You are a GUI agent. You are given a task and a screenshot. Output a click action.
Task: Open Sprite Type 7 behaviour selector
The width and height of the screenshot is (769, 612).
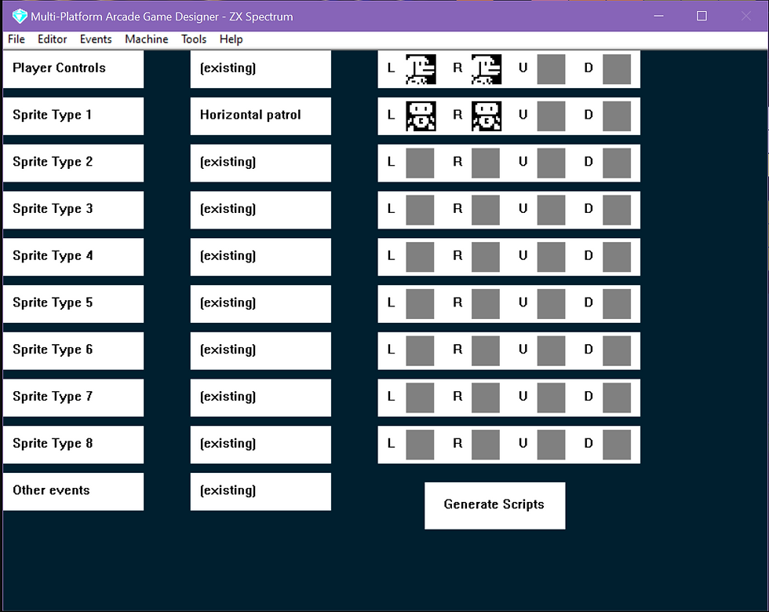261,398
